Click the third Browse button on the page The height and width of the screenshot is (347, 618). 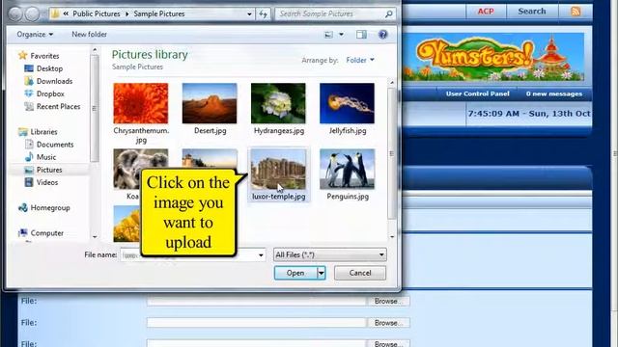388,343
